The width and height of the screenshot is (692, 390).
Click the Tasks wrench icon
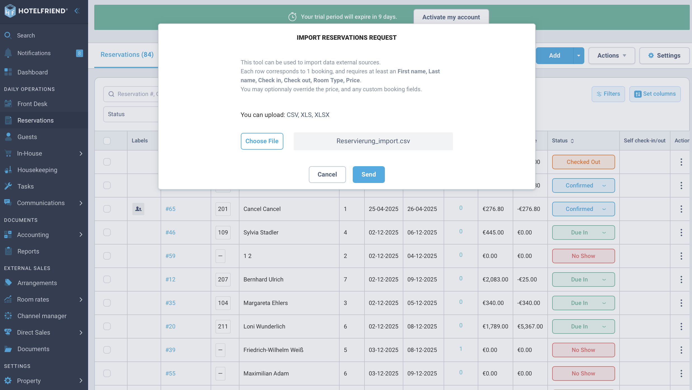coord(8,186)
